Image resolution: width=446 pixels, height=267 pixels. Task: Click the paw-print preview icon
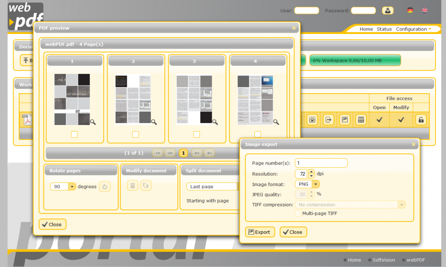point(312,119)
